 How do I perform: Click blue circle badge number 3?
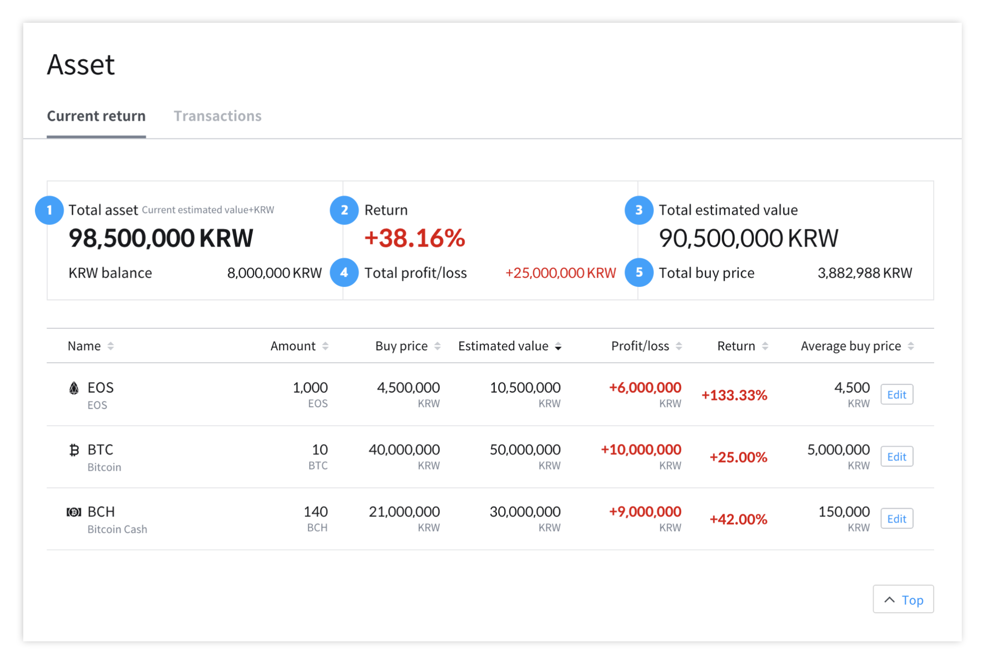pos(639,210)
